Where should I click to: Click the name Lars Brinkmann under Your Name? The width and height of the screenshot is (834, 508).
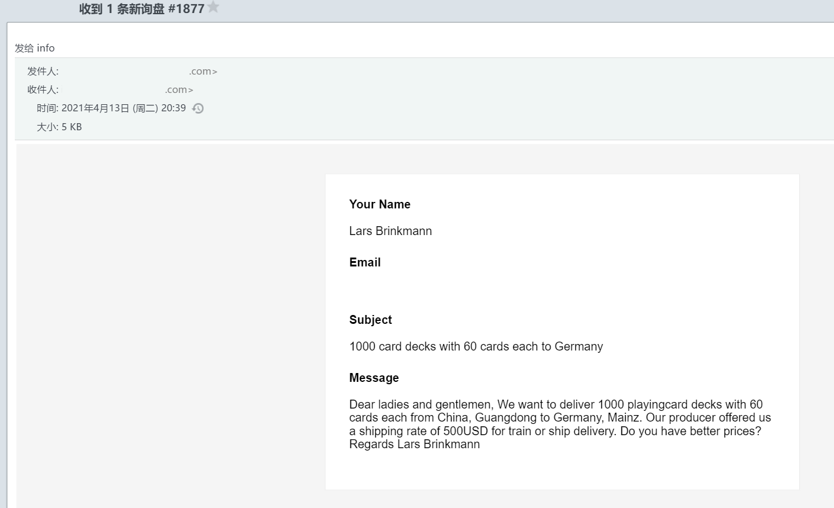[x=390, y=231]
